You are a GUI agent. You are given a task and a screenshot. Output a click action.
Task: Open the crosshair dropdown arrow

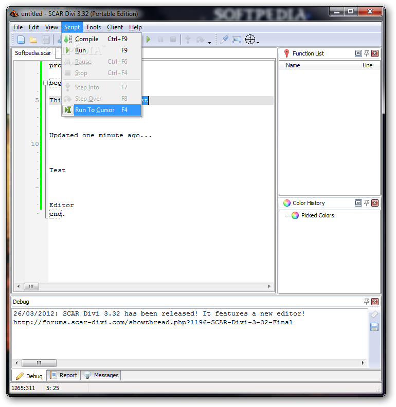click(258, 43)
